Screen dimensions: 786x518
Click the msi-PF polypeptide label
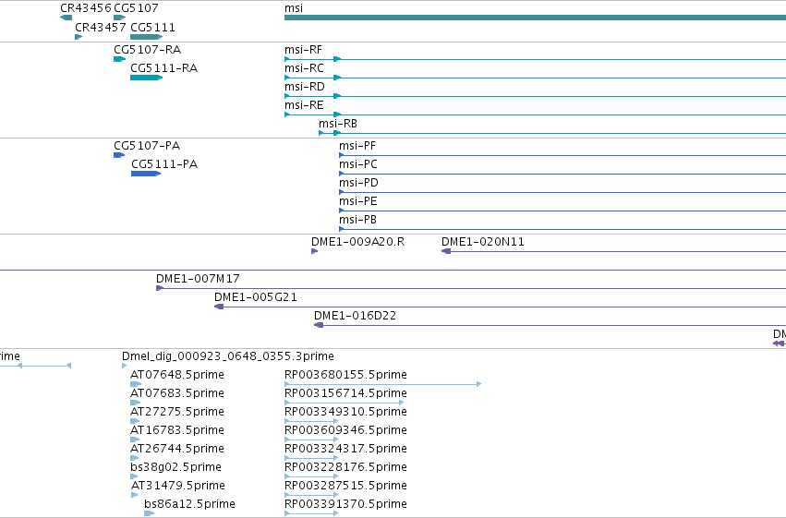pos(357,146)
